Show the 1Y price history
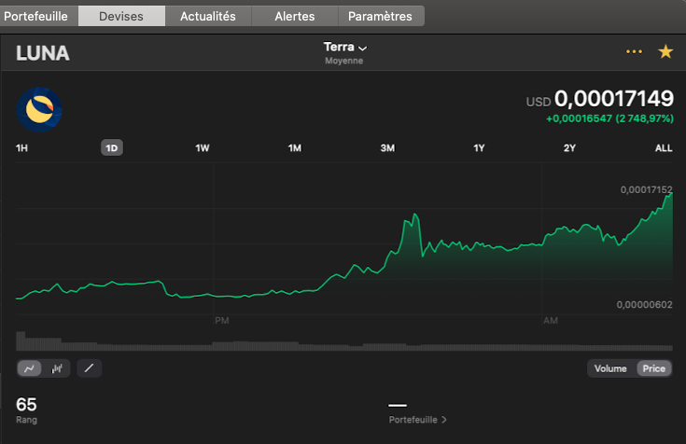This screenshot has width=686, height=444. (x=479, y=148)
